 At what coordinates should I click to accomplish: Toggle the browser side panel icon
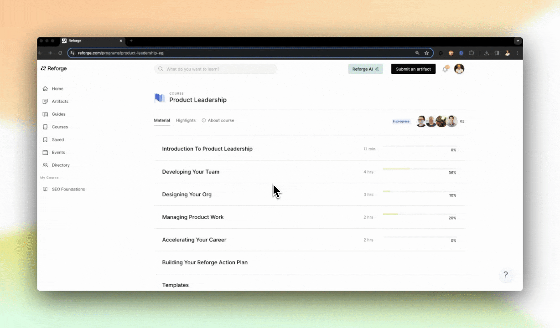(497, 53)
